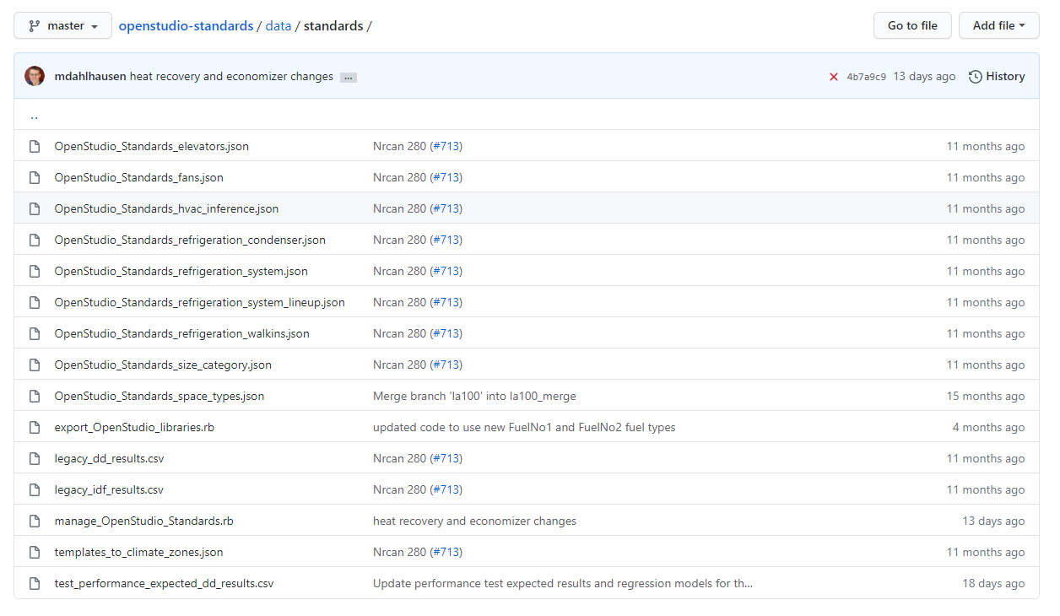The width and height of the screenshot is (1060, 616).
Task: Expand the truncated commit message via ellipsis
Action: coord(348,77)
